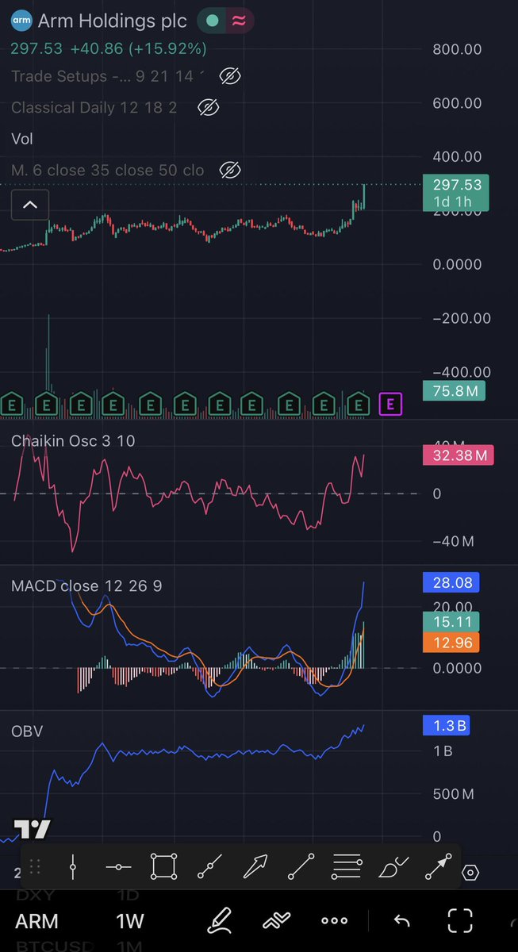518x952 pixels.
Task: Show the hidden Classical Daily indicator
Action: pyautogui.click(x=207, y=107)
